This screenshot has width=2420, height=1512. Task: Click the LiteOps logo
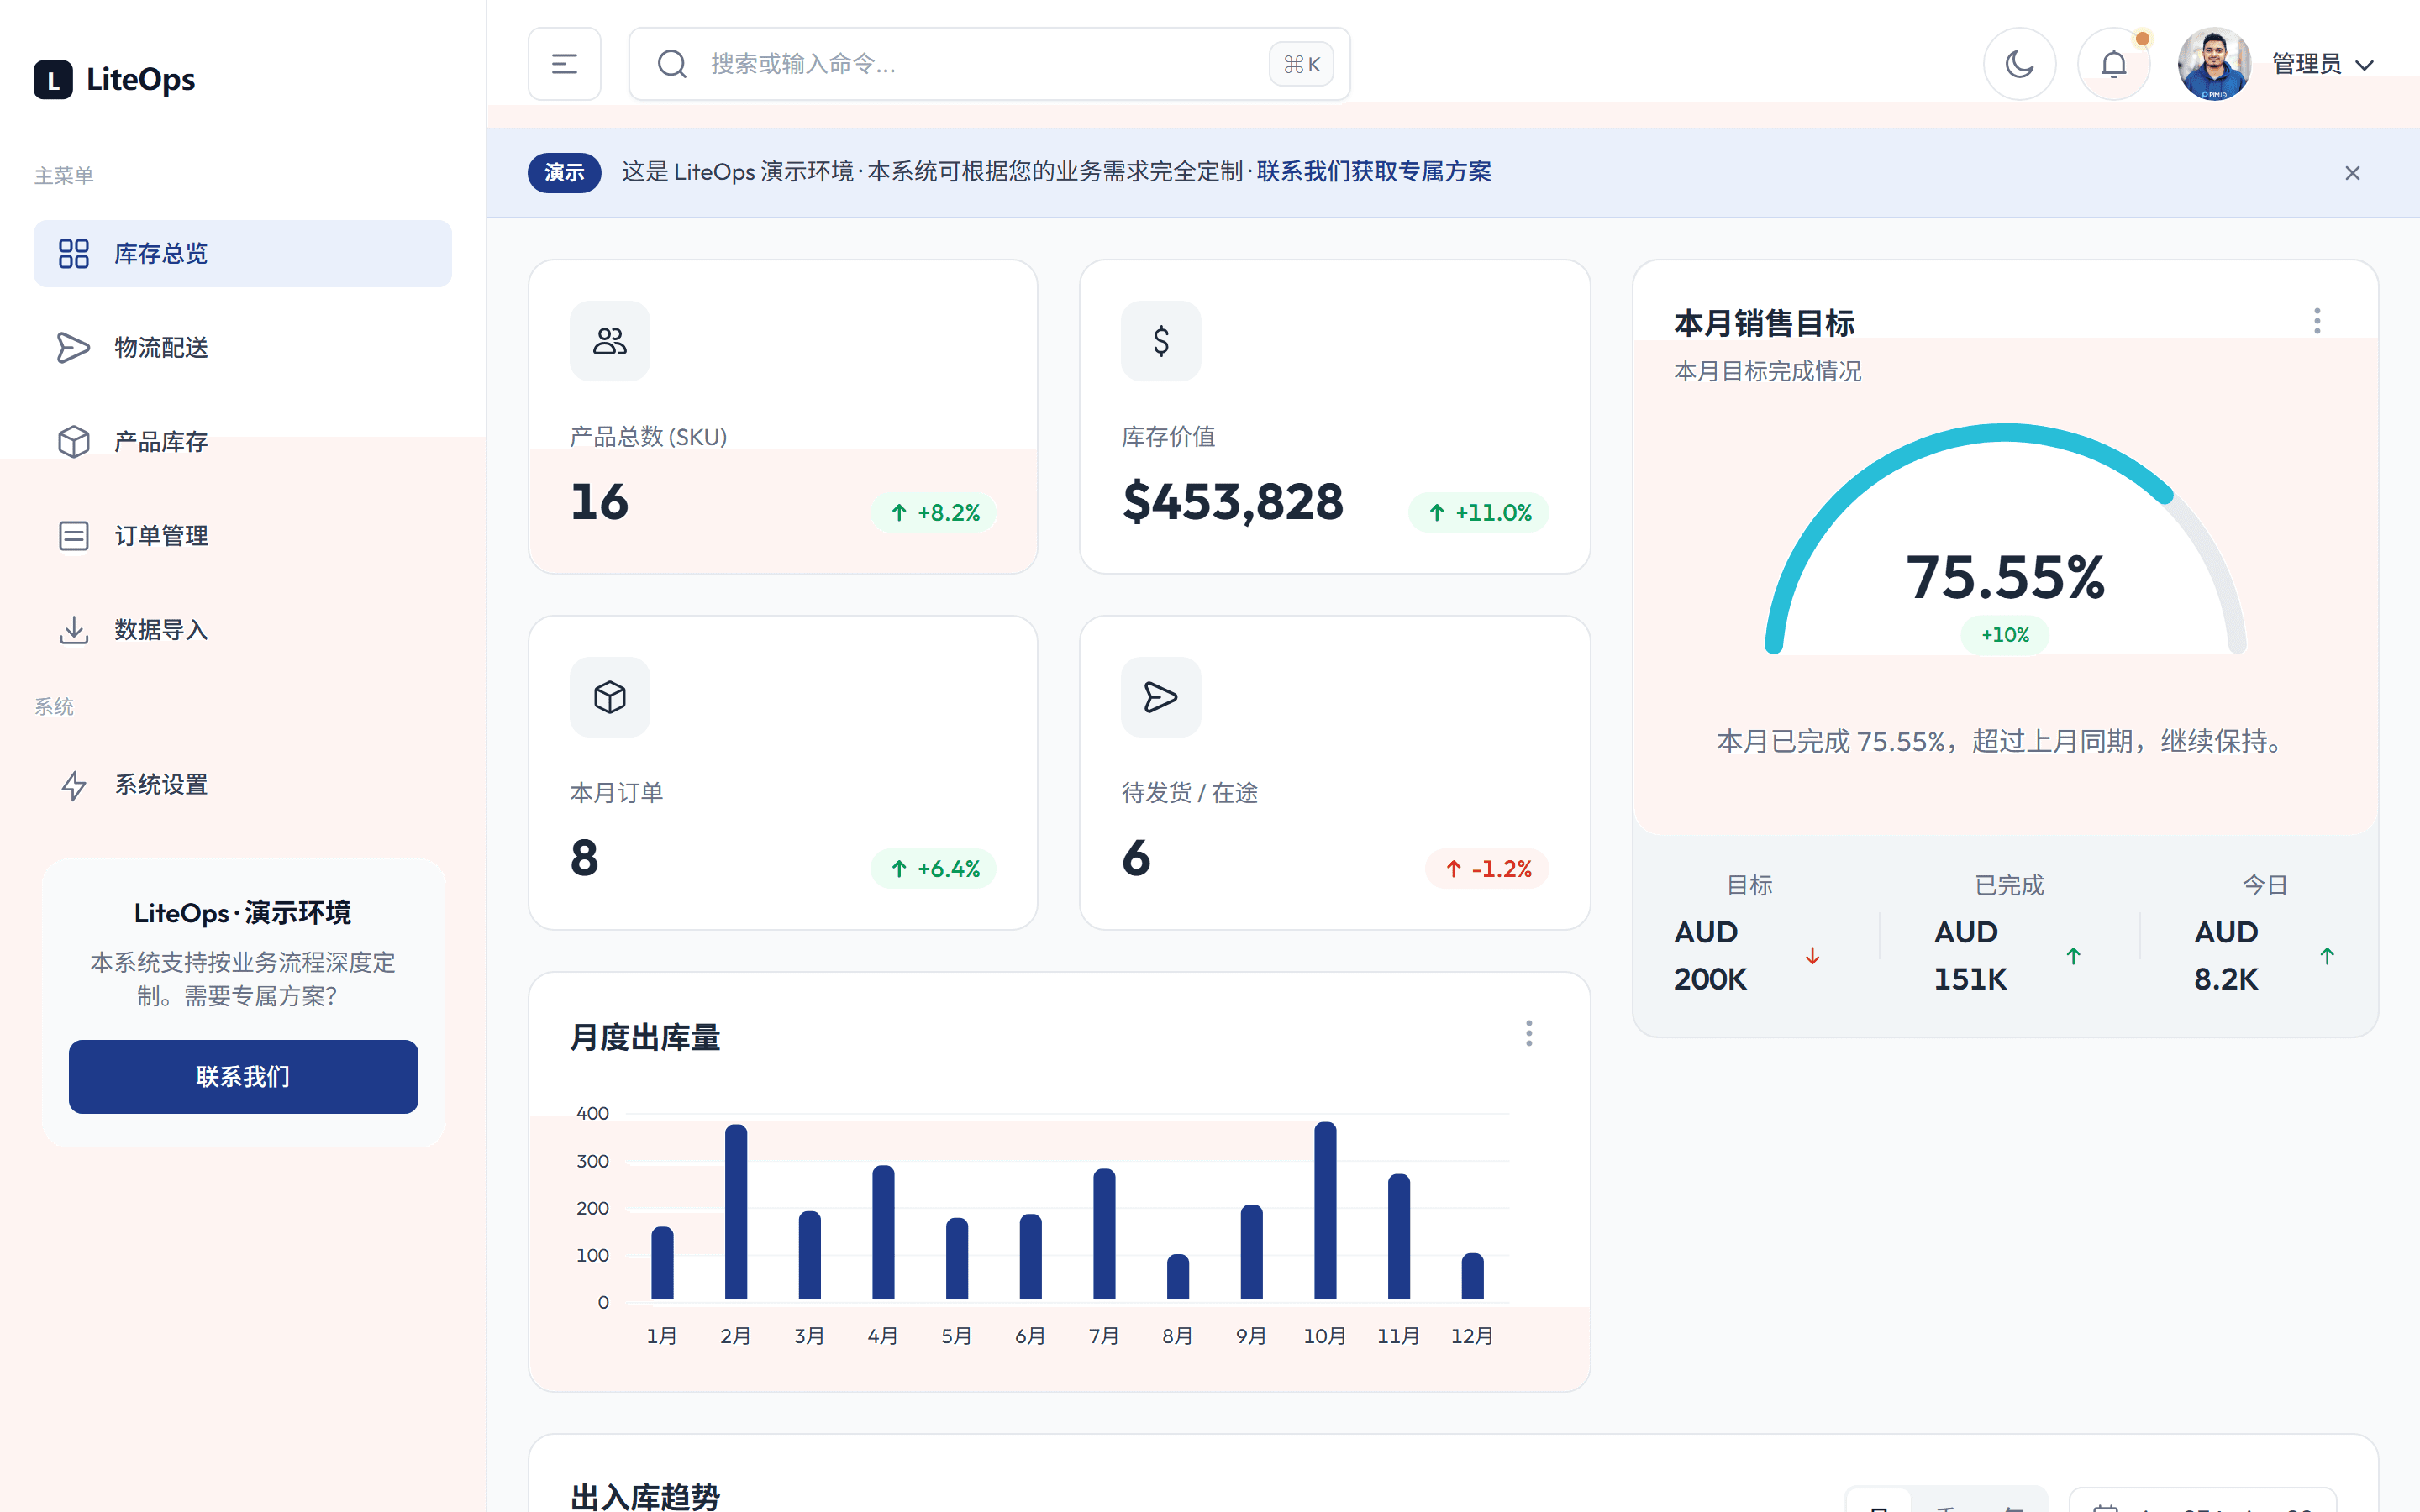coord(115,79)
